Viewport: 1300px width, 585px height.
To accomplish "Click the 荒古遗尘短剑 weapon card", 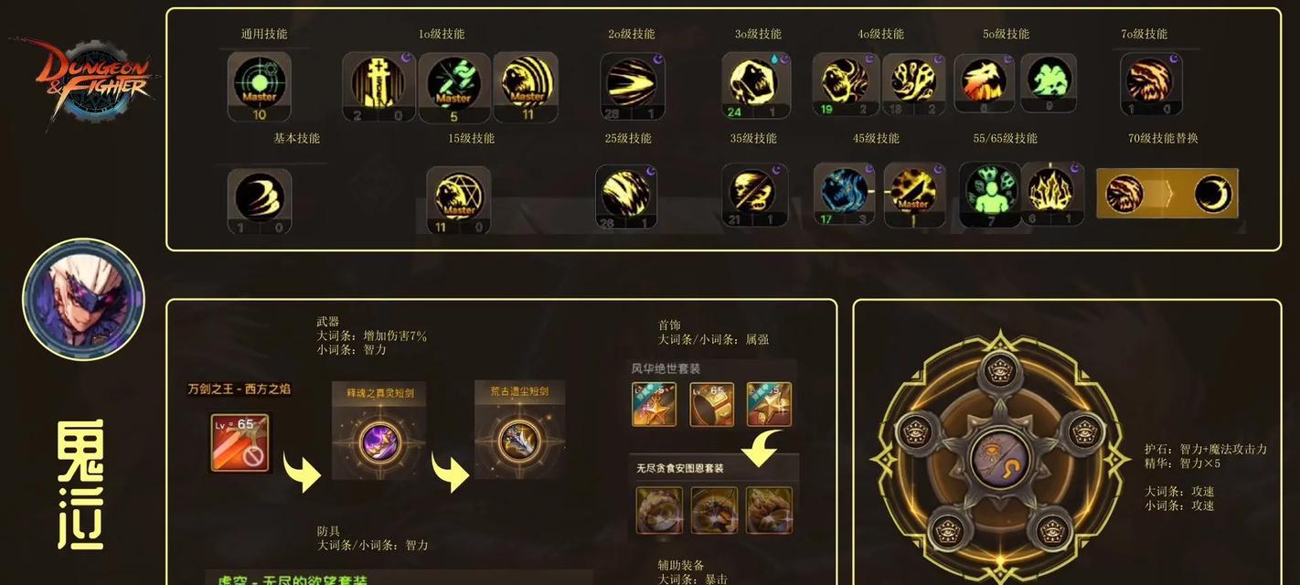I will click(x=519, y=430).
